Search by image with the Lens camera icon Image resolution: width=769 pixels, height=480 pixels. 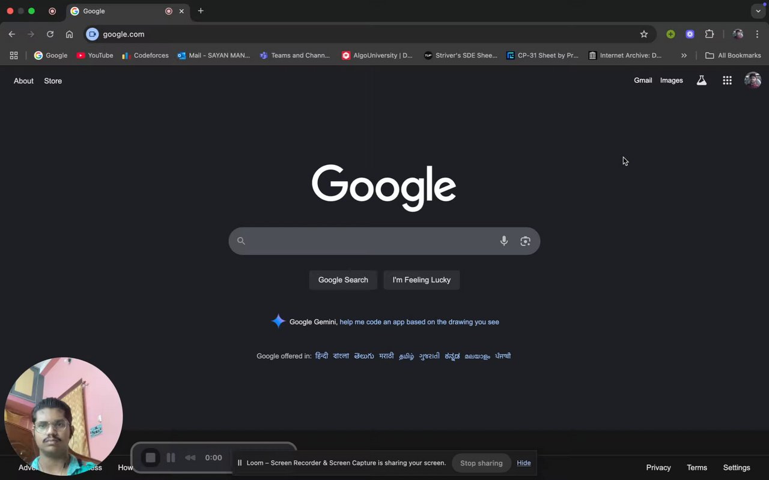(526, 241)
